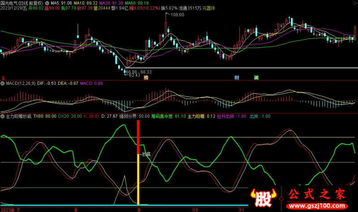Click the 62.43 low price label
The width and height of the screenshot is (358, 212).
tap(135, 75)
